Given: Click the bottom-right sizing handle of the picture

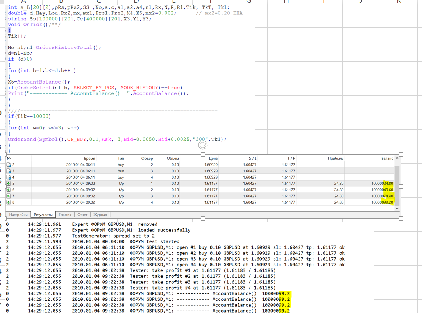Looking at the screenshot, I should point(401,218).
